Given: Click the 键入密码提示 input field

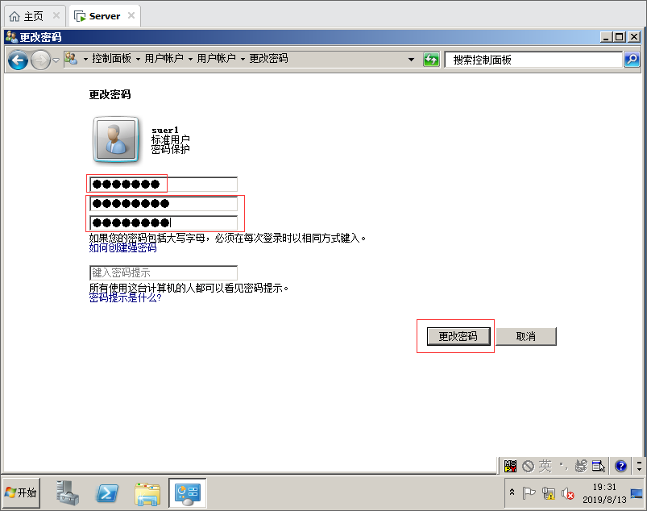Looking at the screenshot, I should 163,273.
